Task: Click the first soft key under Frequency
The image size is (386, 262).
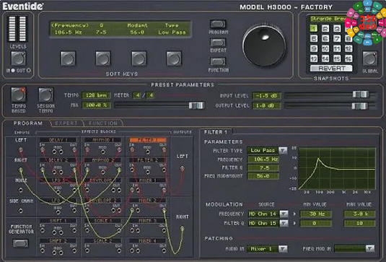Action: pyautogui.click(x=68, y=58)
